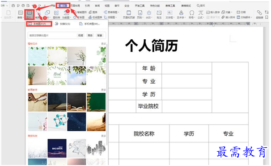The width and height of the screenshot is (271, 166).
Task: Click the Business (商务) search tag
Action: (90, 36)
